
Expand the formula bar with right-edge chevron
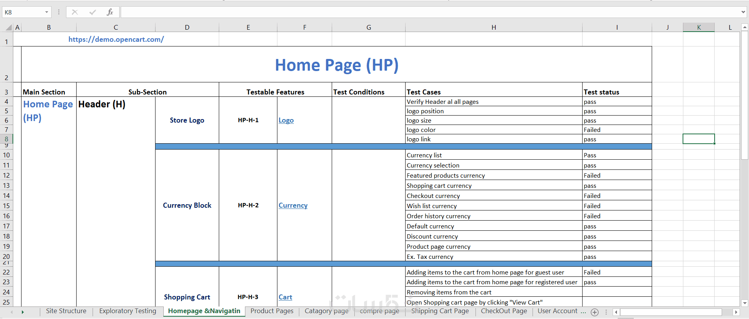click(743, 12)
